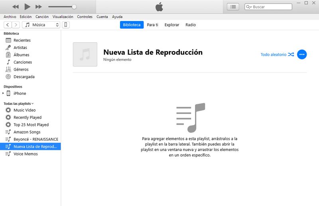Click the Dispositivos sidebar section header
Viewport: 319px width, 206px height.
point(13,86)
